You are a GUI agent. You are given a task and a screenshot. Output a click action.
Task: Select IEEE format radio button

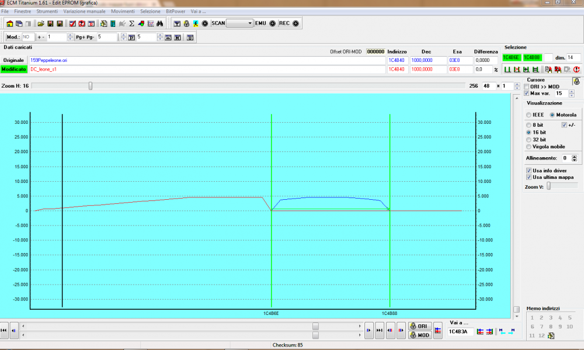(x=529, y=115)
